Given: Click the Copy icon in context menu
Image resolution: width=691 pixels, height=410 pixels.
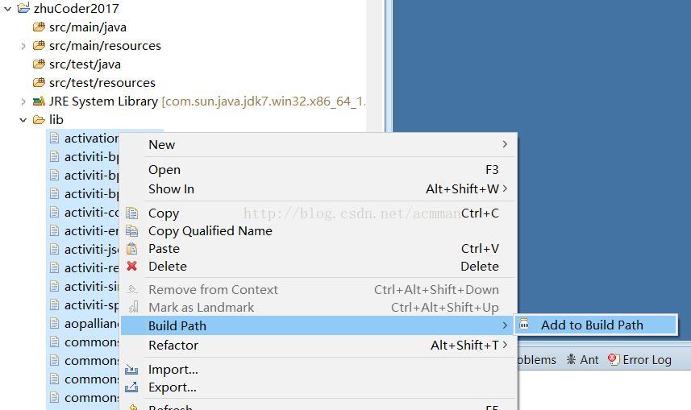Looking at the screenshot, I should (132, 213).
